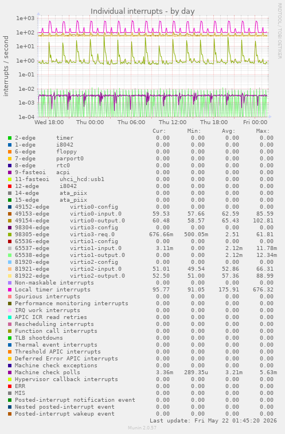Click the Max: column header
The width and height of the screenshot is (285, 434).
coord(263,131)
